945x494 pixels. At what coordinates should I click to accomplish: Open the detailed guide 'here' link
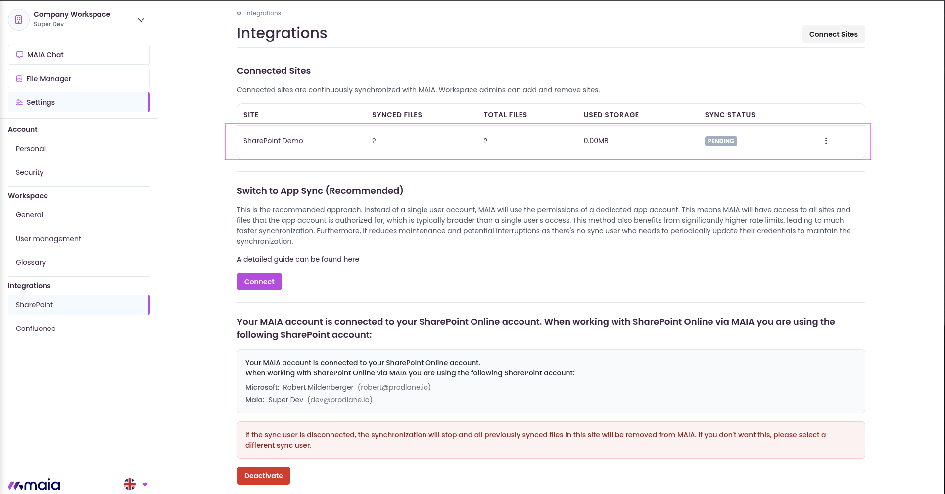[351, 259]
